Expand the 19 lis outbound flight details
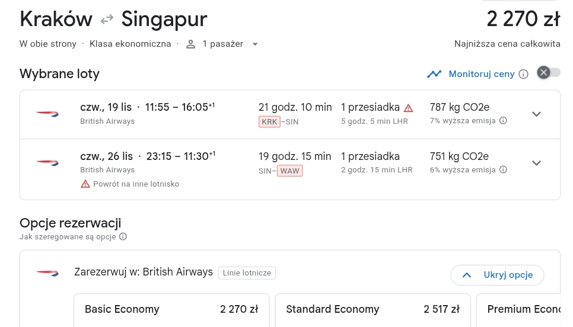 click(536, 114)
